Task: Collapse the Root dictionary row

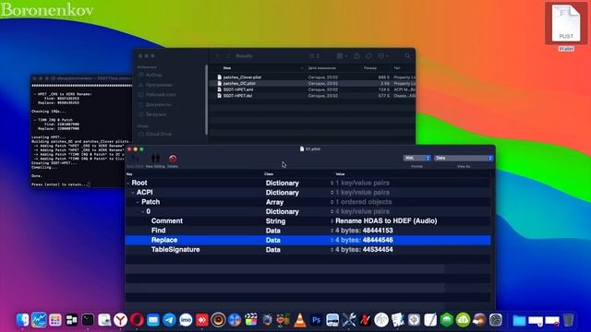Action: point(128,183)
